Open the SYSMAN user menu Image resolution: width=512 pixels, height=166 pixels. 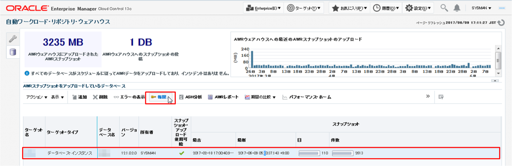click(x=481, y=8)
